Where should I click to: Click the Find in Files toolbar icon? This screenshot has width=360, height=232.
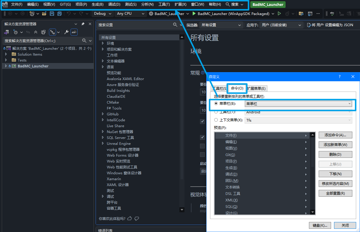click(301, 14)
